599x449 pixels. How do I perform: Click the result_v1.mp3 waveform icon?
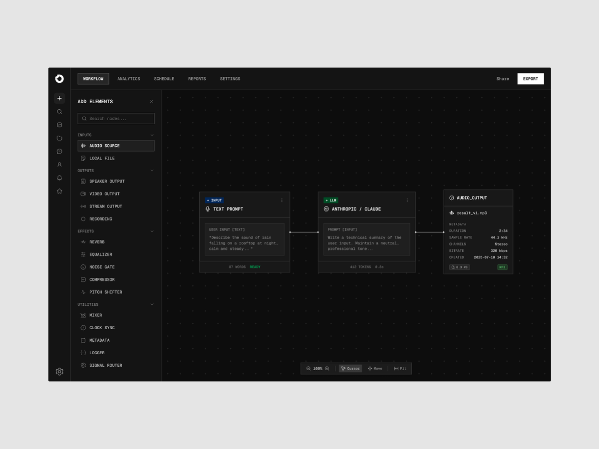[452, 213]
